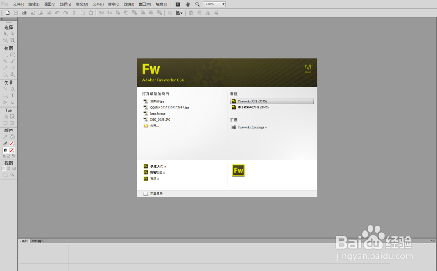Select the Zoom tool in tools panel

click(x=12, y=174)
